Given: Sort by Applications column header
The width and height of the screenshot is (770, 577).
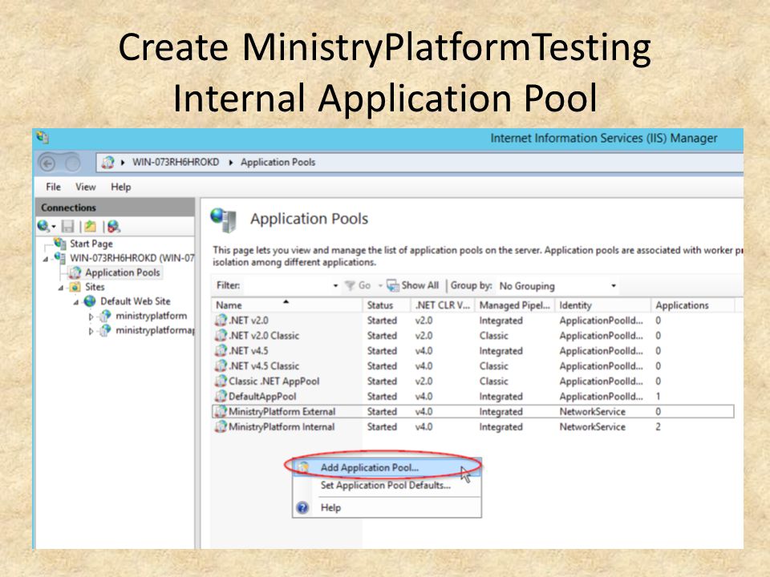Looking at the screenshot, I should tap(692, 305).
